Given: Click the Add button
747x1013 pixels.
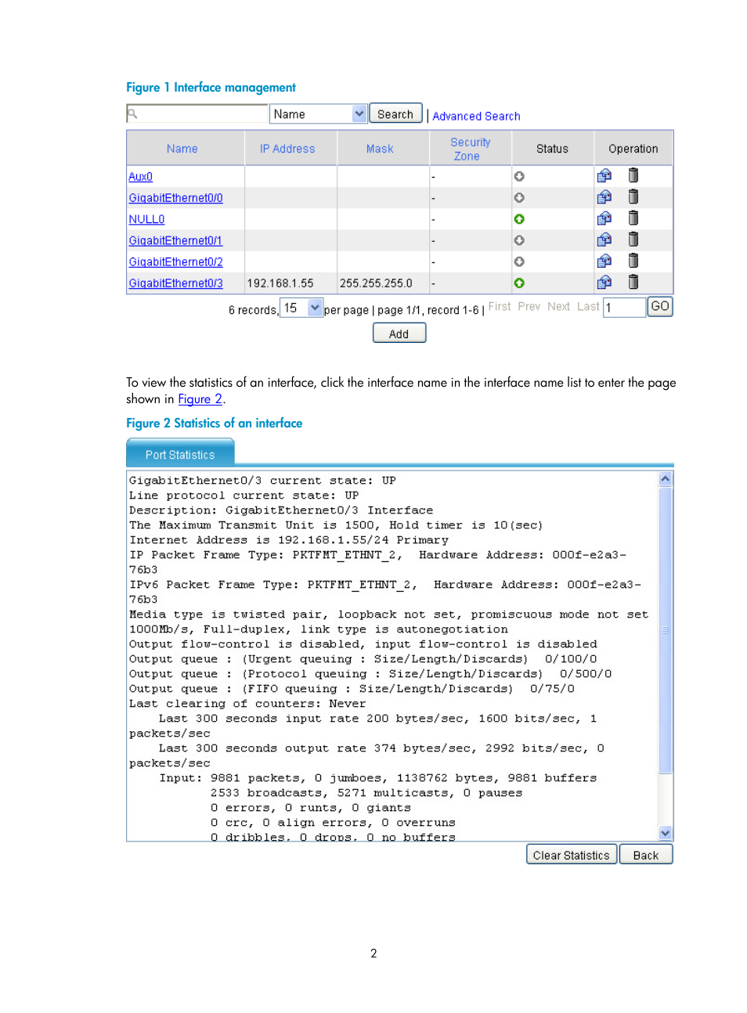Looking at the screenshot, I should [399, 333].
